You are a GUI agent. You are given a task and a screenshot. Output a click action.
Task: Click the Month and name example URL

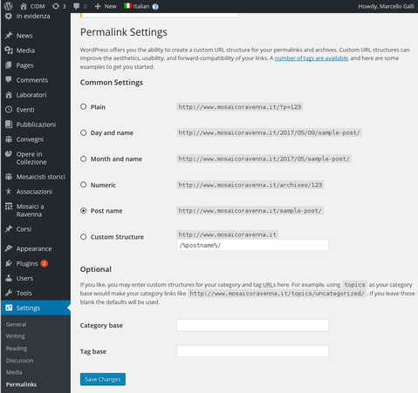point(264,159)
